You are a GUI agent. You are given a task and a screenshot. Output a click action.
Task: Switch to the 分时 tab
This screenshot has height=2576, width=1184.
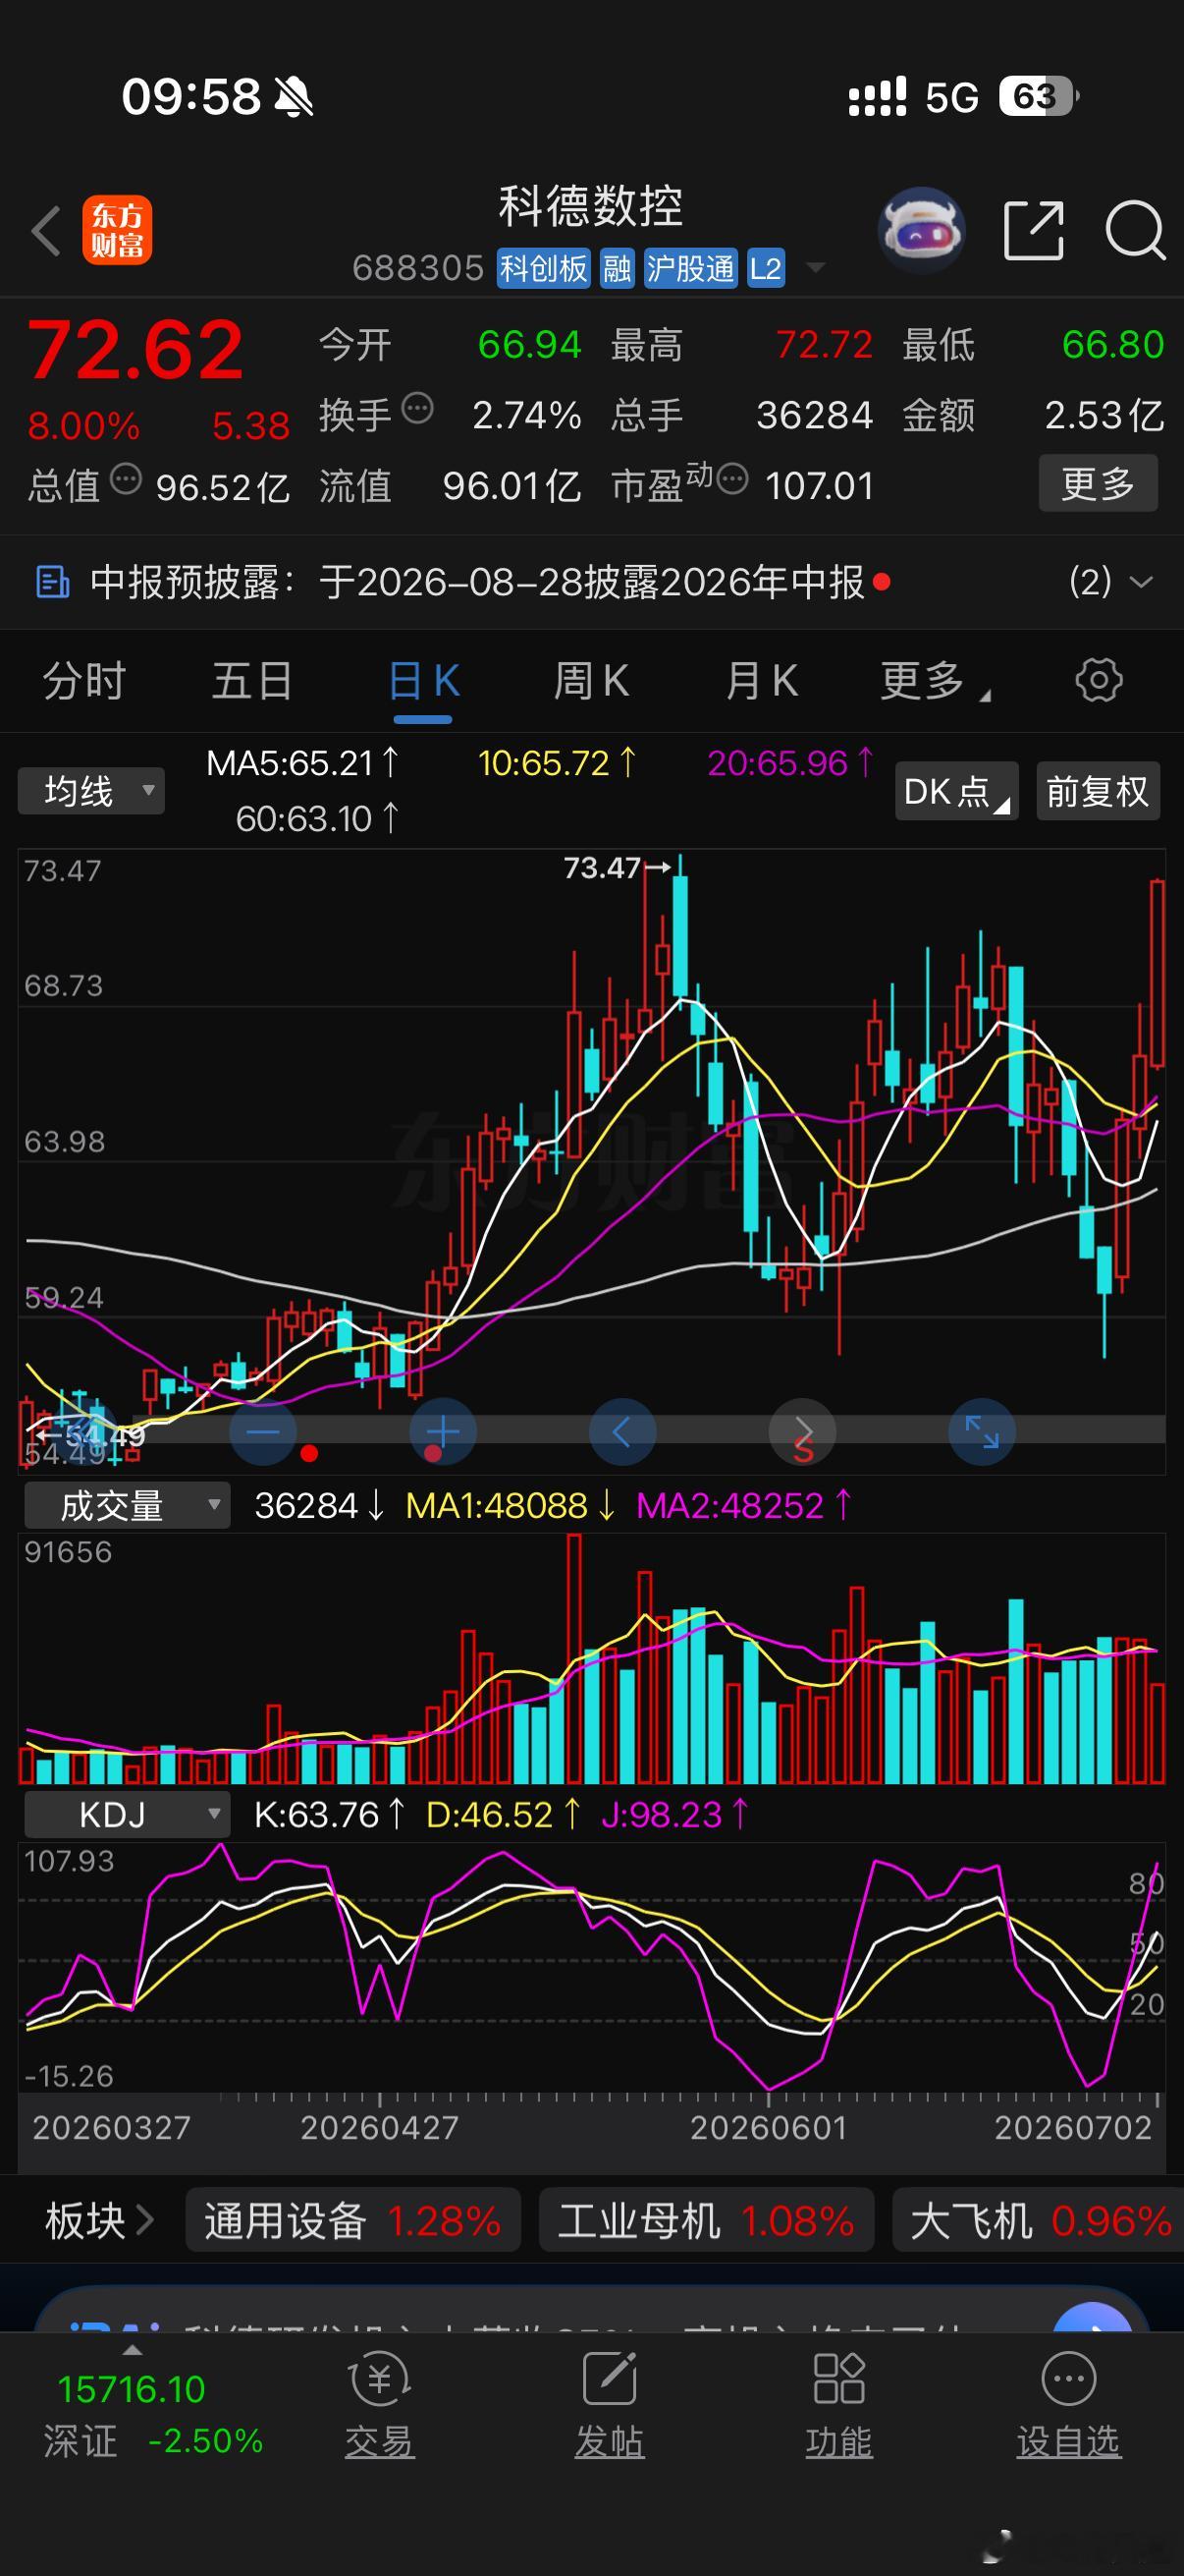tap(83, 681)
